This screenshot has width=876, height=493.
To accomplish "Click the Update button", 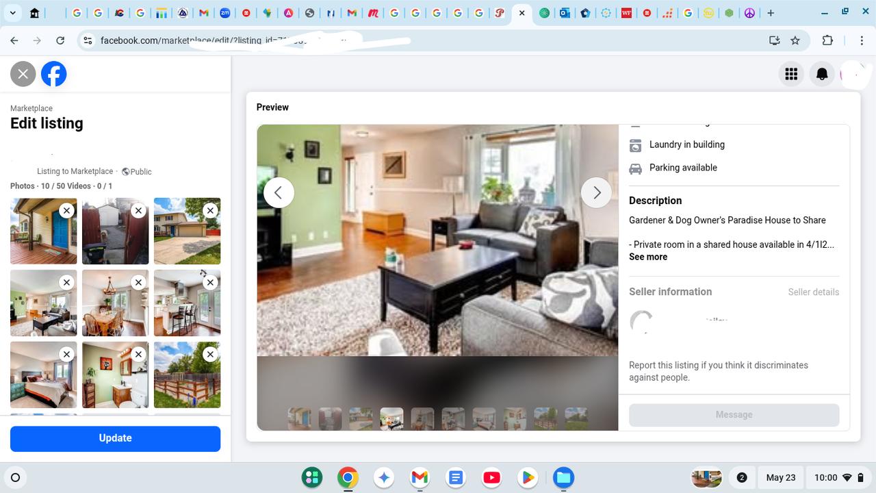I will pos(115,438).
